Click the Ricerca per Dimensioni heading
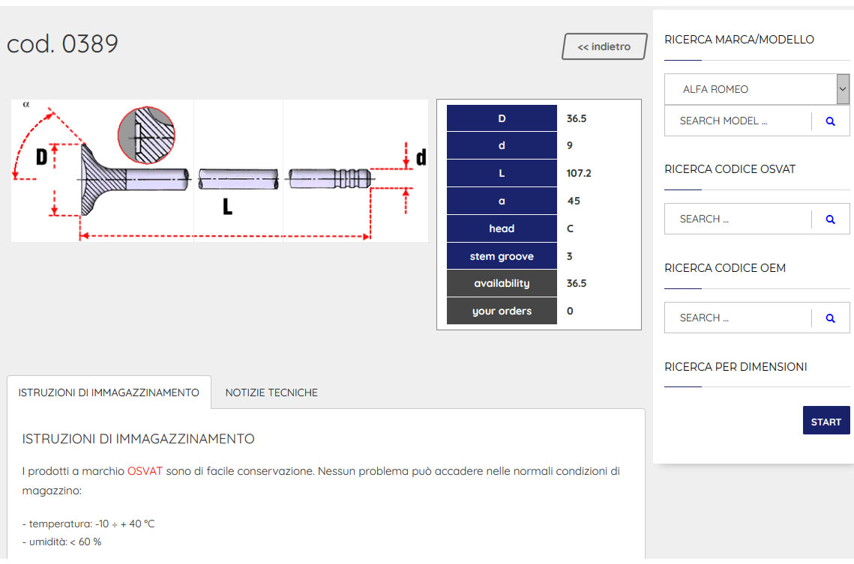This screenshot has height=564, width=854. point(736,367)
